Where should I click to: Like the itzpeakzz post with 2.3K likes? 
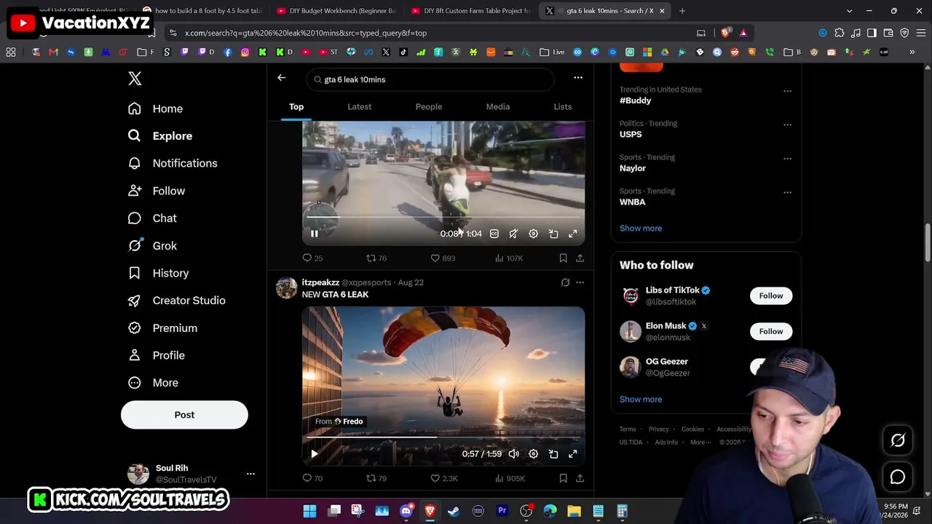coord(444,478)
